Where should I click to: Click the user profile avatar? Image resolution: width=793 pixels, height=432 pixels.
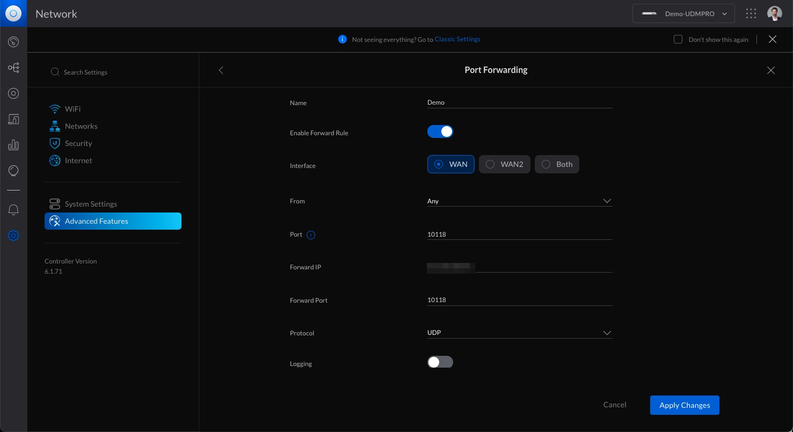[x=775, y=14]
